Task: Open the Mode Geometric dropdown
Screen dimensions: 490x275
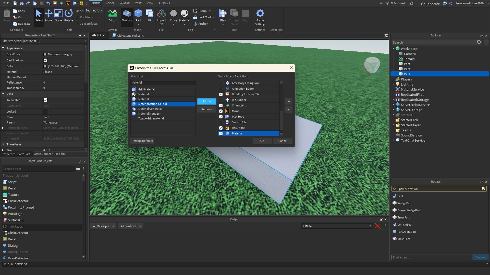Action: click(x=94, y=11)
